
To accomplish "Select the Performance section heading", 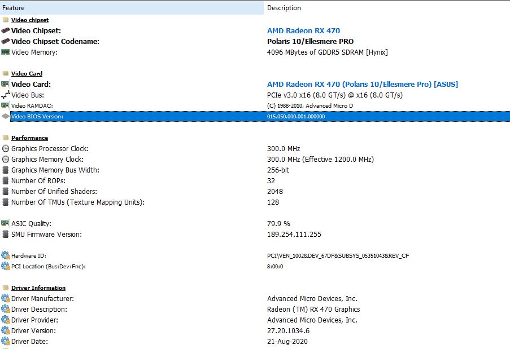I will [x=29, y=138].
